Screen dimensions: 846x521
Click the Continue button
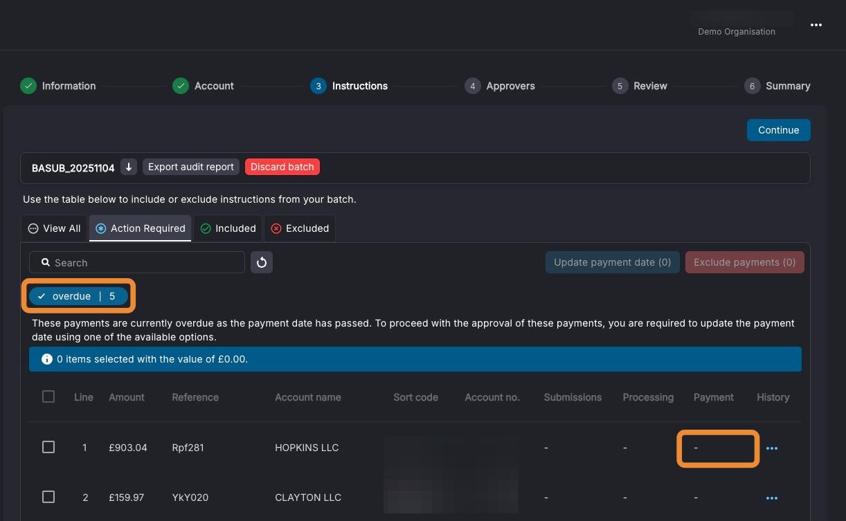pos(778,130)
